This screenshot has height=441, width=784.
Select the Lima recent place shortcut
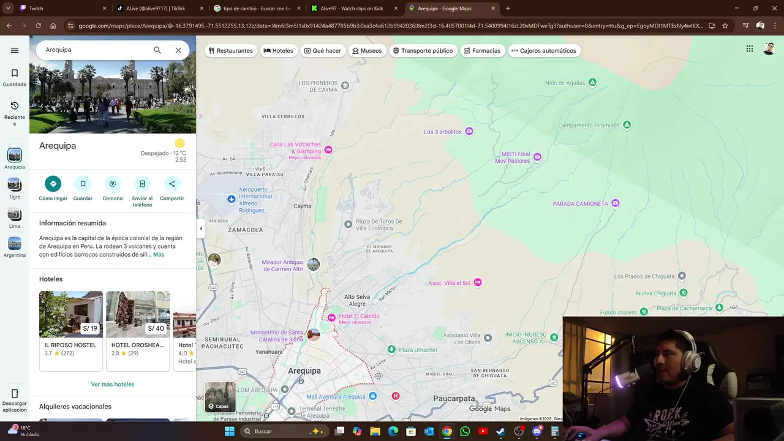15,218
